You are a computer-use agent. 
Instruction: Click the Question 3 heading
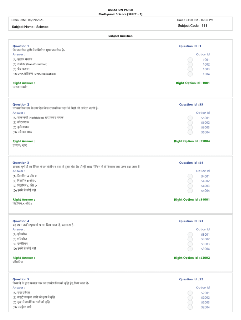click(21, 162)
